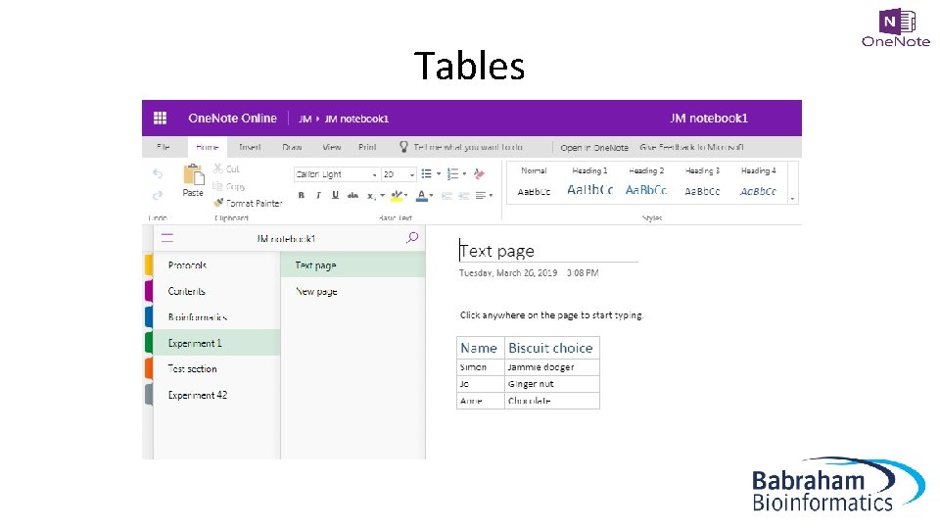Open the highlight color dropdown arrow
This screenshot has height=529, width=940.
405,196
